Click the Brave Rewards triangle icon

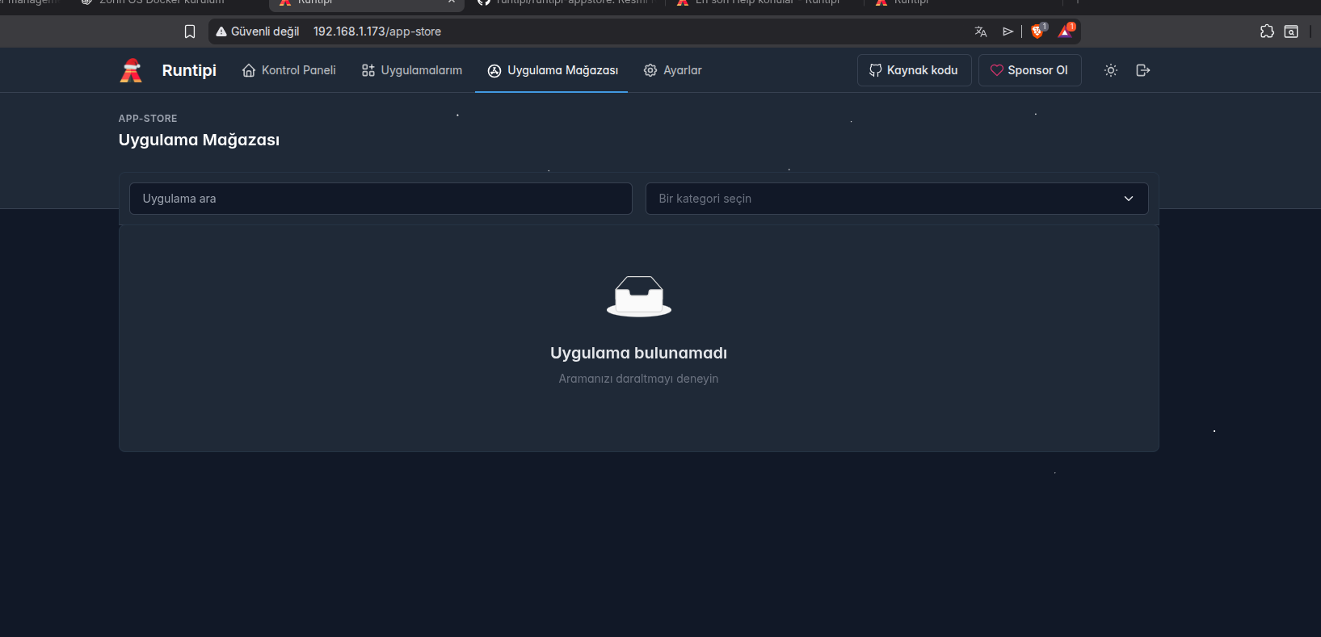pos(1066,31)
